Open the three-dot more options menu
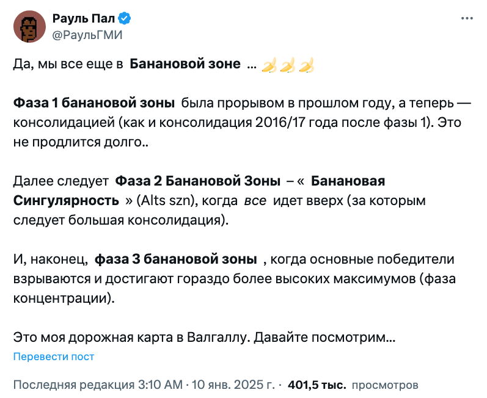This screenshot has height=398, width=487. click(x=467, y=18)
